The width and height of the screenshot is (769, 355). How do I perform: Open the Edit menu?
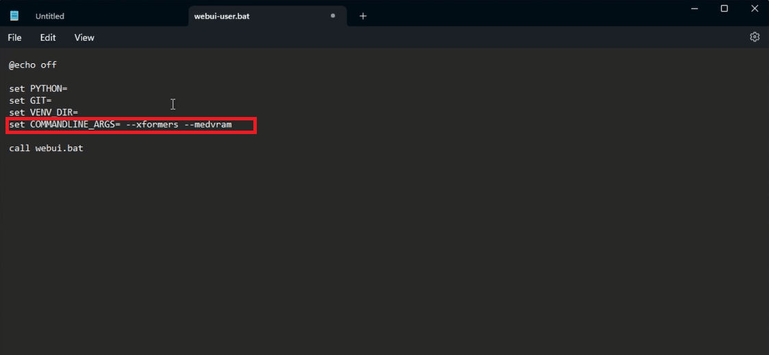click(47, 38)
